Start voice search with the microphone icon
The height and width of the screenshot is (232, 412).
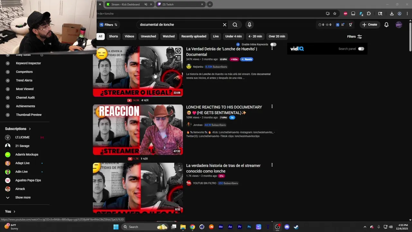pos(249,25)
